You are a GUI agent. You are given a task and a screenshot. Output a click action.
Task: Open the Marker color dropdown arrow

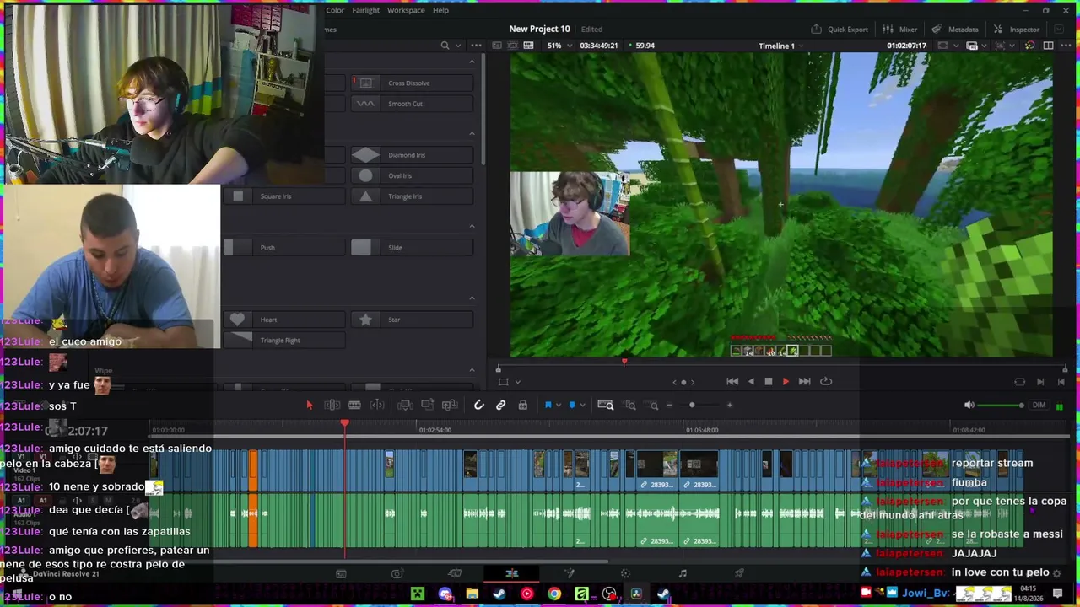pyautogui.click(x=581, y=406)
